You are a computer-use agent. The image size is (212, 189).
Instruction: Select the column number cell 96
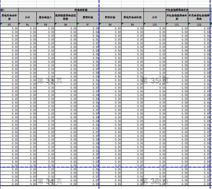[x=66, y=24]
